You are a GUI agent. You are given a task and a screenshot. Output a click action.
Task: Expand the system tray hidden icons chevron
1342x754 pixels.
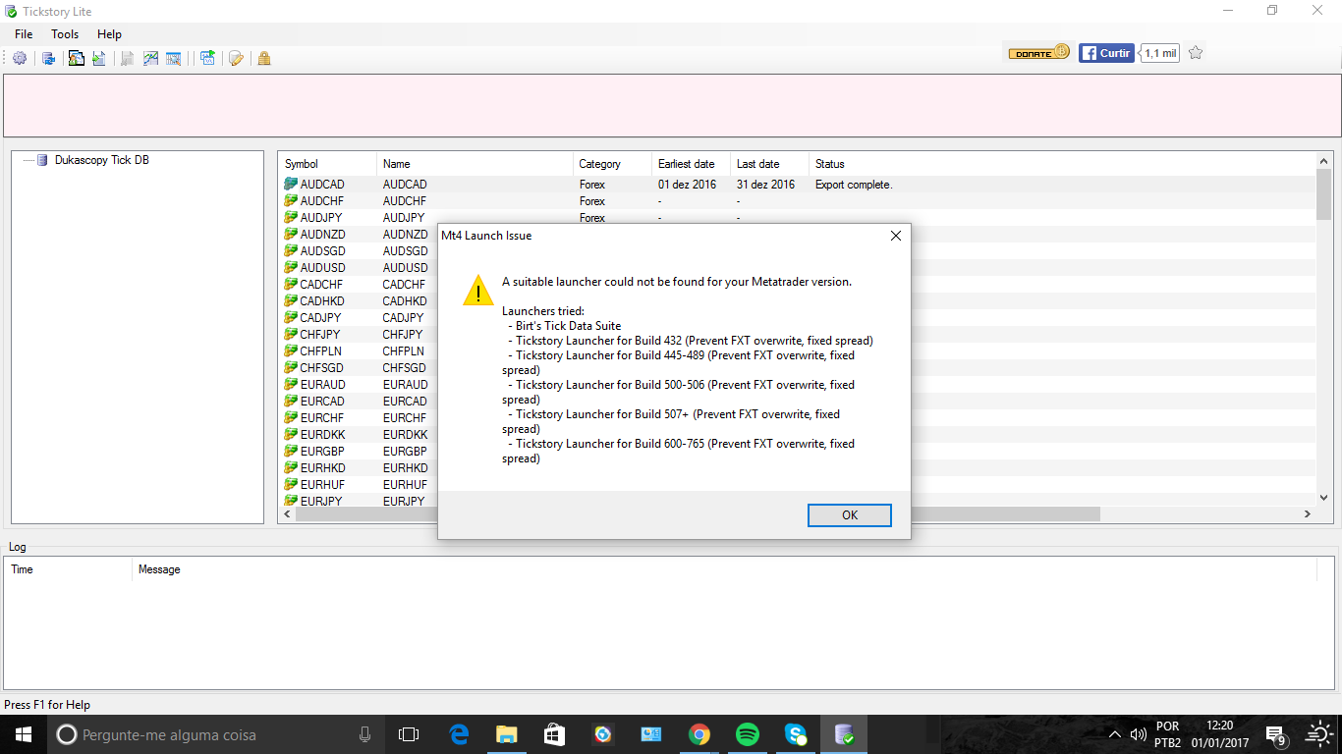[x=1114, y=734]
